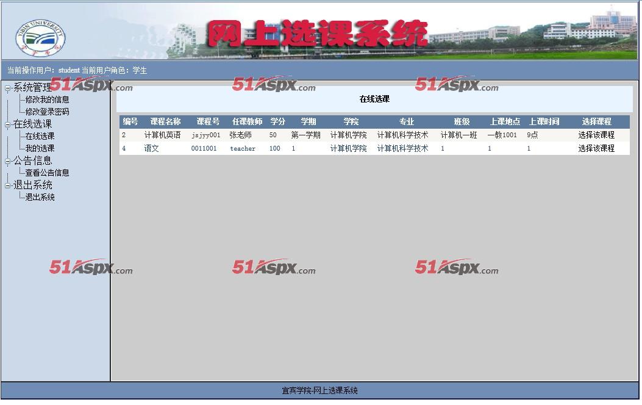Collapse the 在线选课 tree section

pyautogui.click(x=7, y=125)
